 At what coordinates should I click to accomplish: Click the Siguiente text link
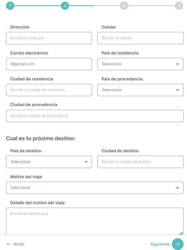tap(160, 244)
